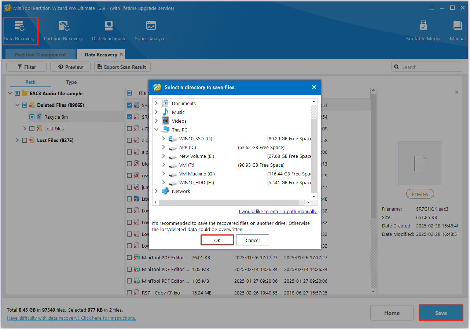This screenshot has height=330, width=470.
Task: Click OK to confirm save directory
Action: (x=217, y=240)
